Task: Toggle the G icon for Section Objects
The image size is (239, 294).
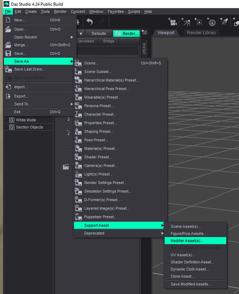Action: click(12, 127)
